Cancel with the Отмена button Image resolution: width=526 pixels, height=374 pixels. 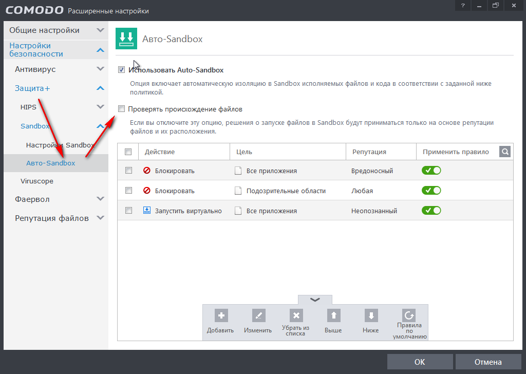click(488, 362)
